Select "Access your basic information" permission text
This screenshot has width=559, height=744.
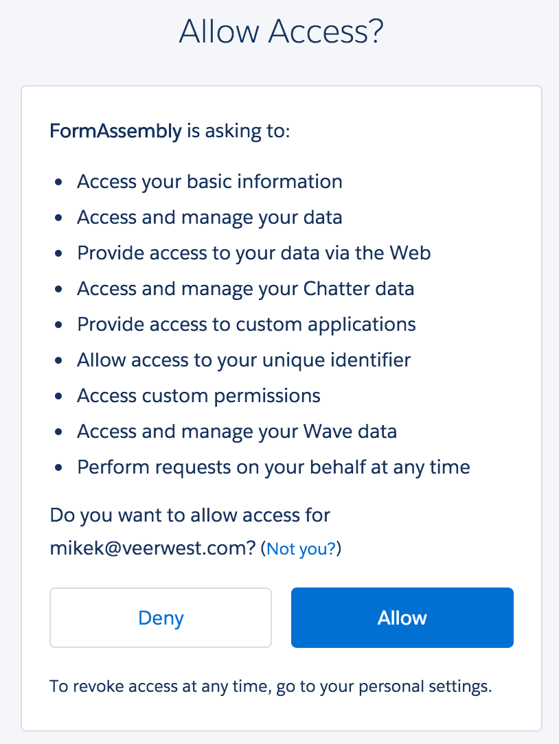(209, 182)
